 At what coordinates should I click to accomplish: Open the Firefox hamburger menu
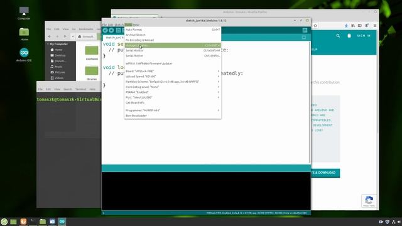tap(375, 26)
